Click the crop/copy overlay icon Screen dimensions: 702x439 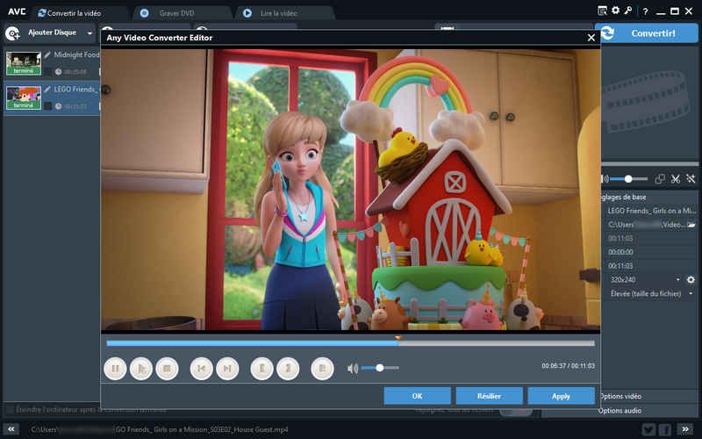(x=660, y=179)
